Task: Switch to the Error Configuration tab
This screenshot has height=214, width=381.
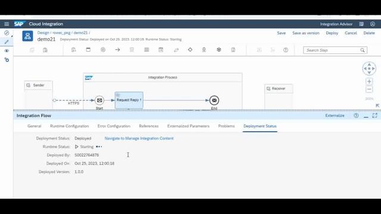Action: click(x=114, y=126)
